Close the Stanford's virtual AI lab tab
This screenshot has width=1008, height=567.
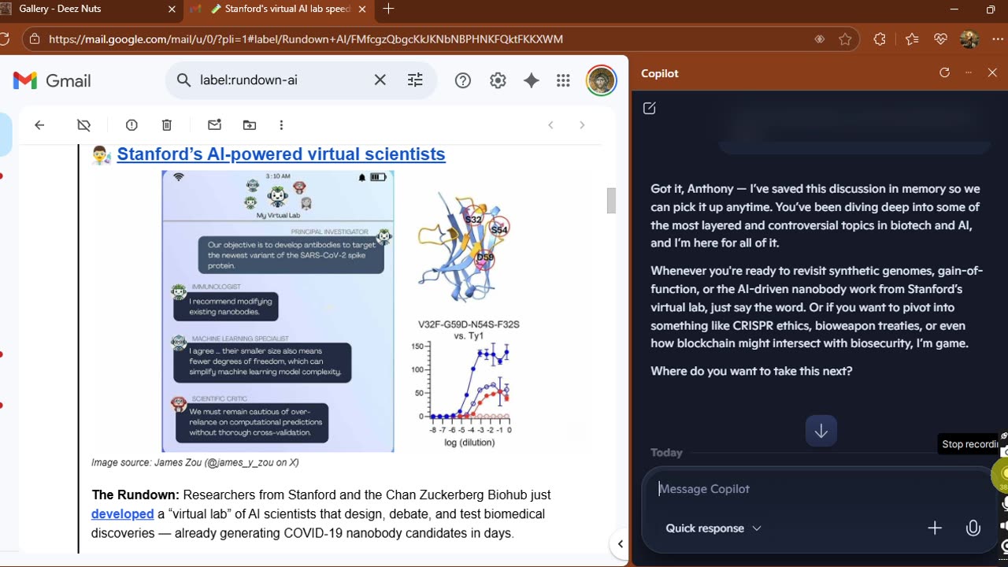click(362, 9)
